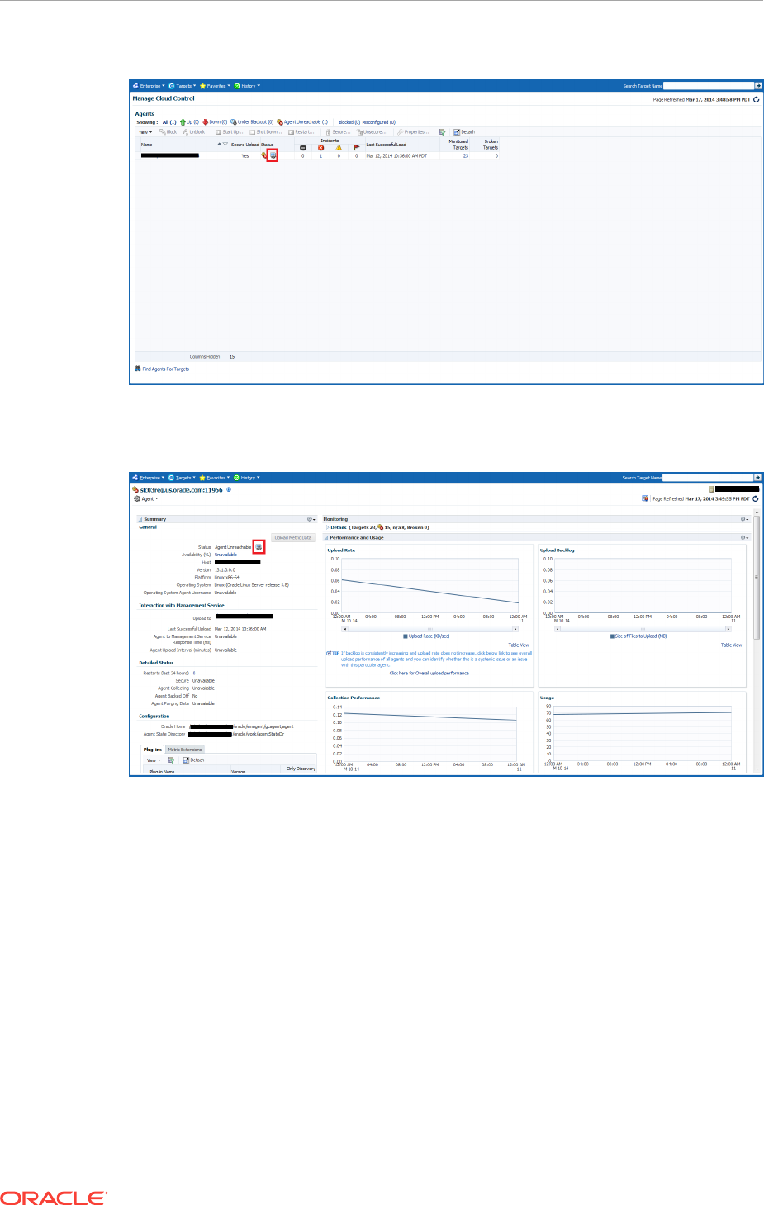Open Favorites menu on agent home page

pyautogui.click(x=215, y=478)
